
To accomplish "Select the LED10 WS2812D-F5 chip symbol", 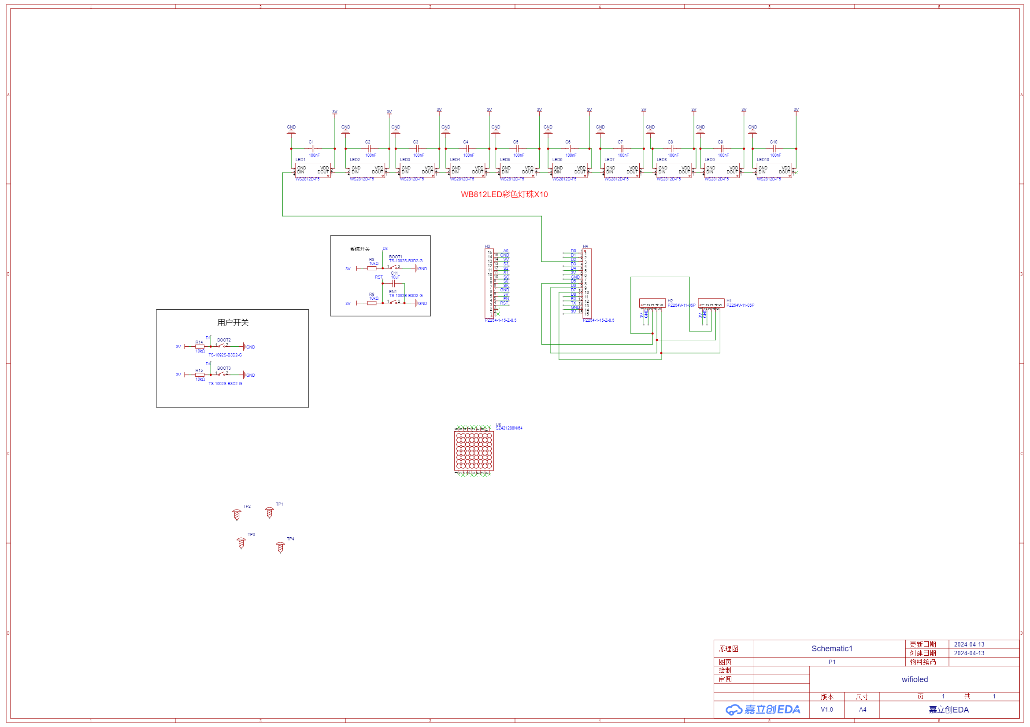I will (774, 170).
